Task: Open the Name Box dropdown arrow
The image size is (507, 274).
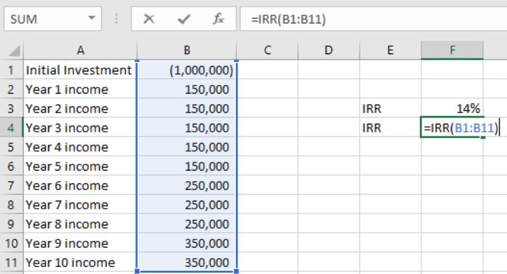Action: tap(92, 18)
